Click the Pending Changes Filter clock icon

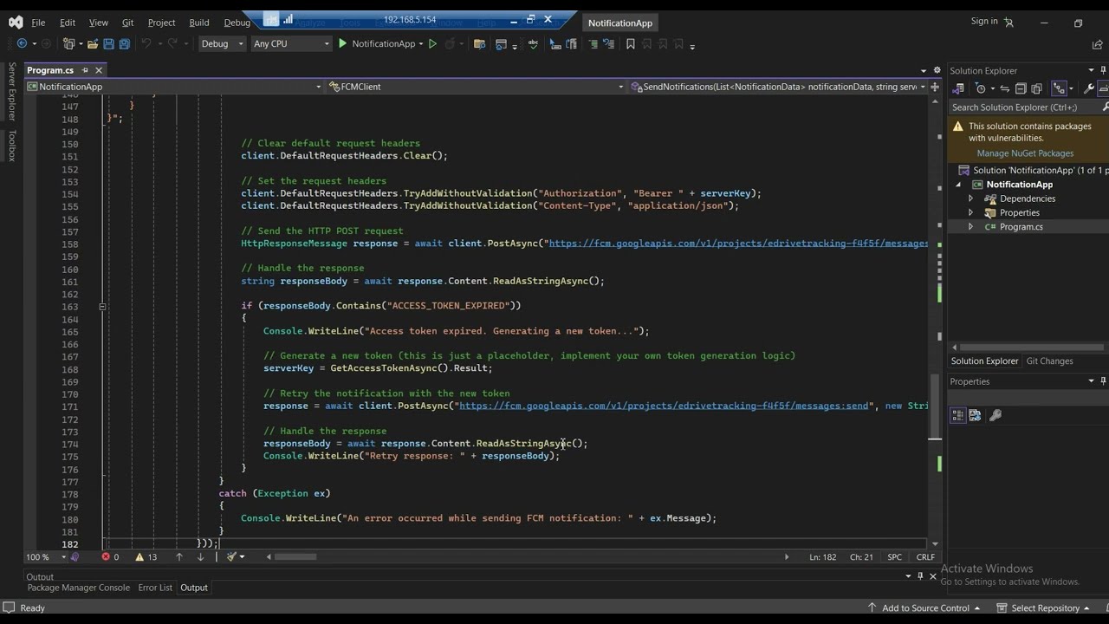(x=981, y=88)
